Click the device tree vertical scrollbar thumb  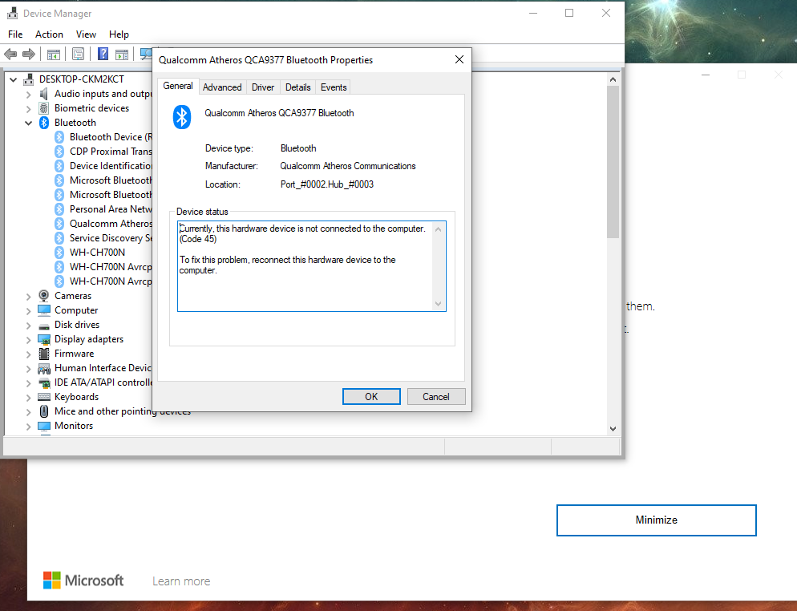point(613,162)
